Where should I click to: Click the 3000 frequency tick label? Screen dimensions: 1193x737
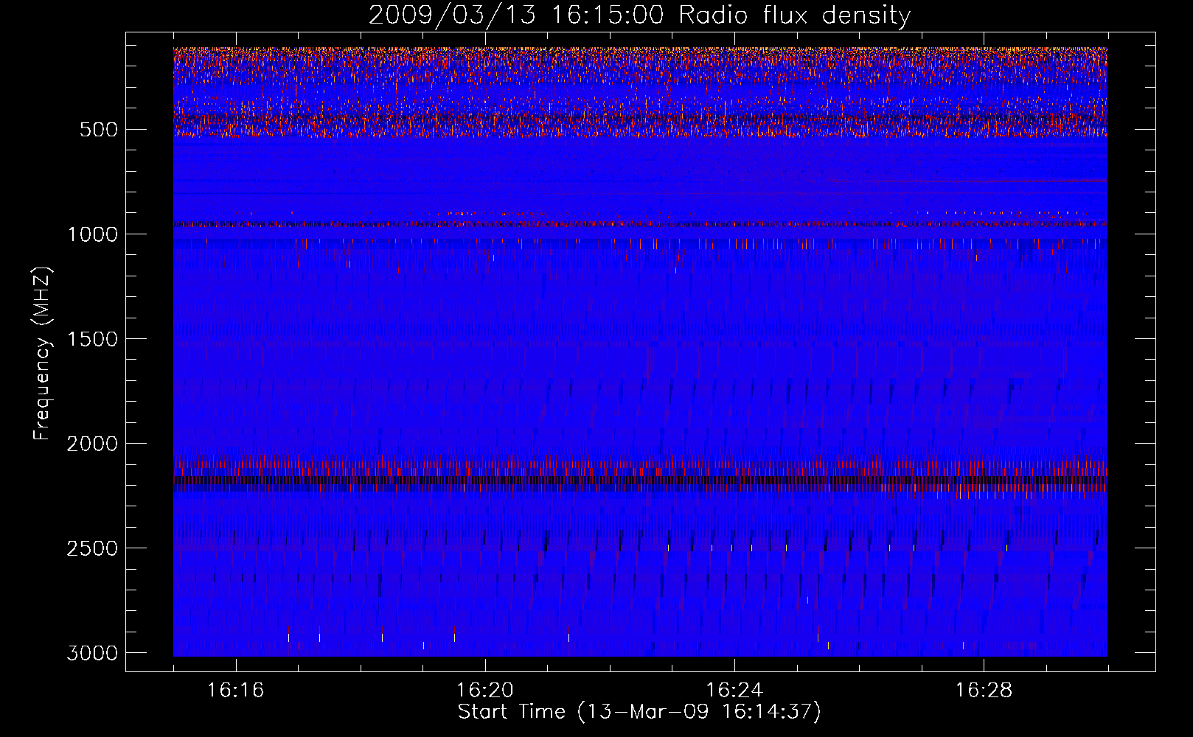(92, 653)
